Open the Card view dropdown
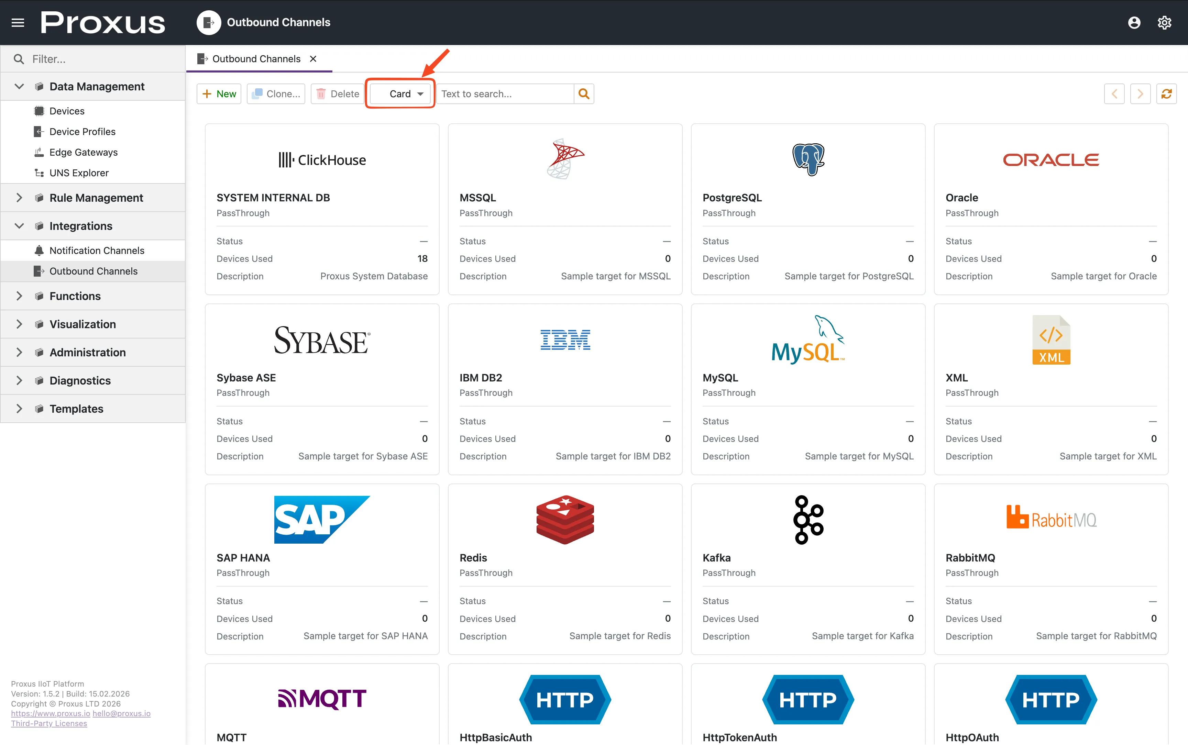This screenshot has width=1188, height=745. point(400,93)
